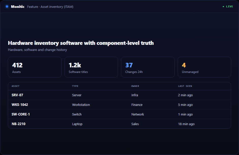This screenshot has height=155, width=239.
Task: Select asset WKS-1042 in the table
Action: (x=20, y=105)
